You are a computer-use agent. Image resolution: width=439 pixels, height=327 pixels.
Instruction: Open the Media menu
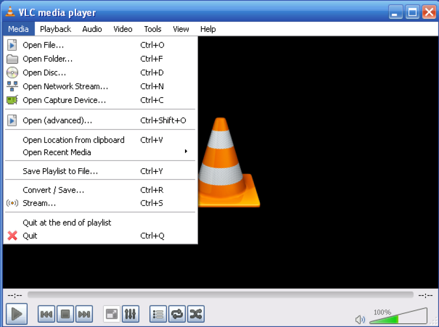point(18,29)
